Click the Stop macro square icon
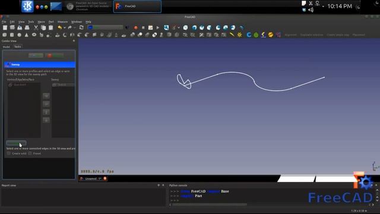380x214 pixels. [x=143, y=28]
